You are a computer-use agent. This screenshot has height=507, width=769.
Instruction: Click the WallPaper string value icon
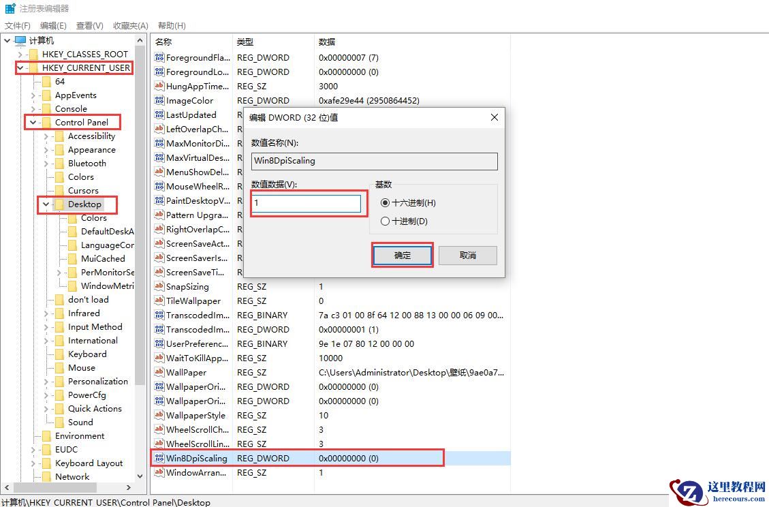point(160,372)
